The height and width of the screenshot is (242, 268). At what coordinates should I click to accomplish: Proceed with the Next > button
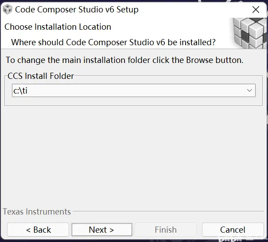click(102, 230)
